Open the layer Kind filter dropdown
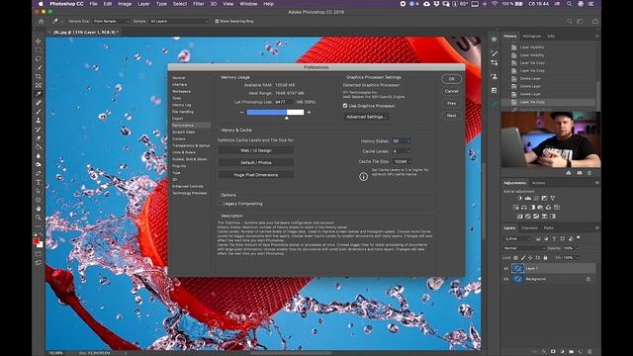The image size is (633, 356). pos(518,238)
